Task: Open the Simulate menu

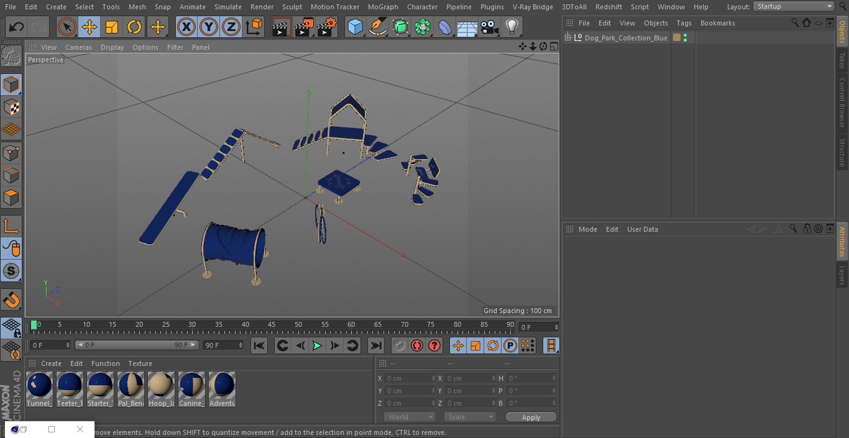Action: (228, 7)
